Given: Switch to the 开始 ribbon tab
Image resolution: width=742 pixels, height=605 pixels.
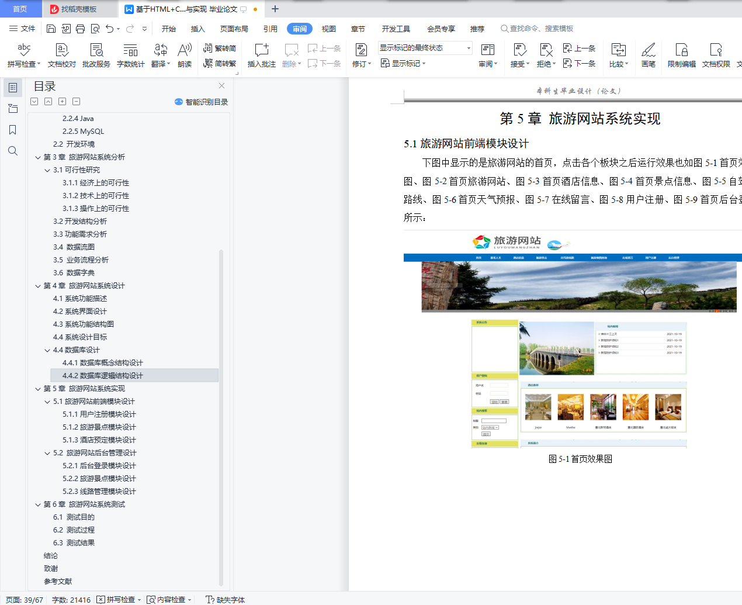Looking at the screenshot, I should 169,29.
